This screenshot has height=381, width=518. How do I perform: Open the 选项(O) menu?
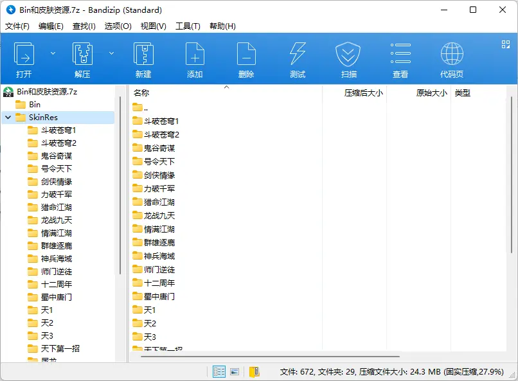[x=118, y=26]
